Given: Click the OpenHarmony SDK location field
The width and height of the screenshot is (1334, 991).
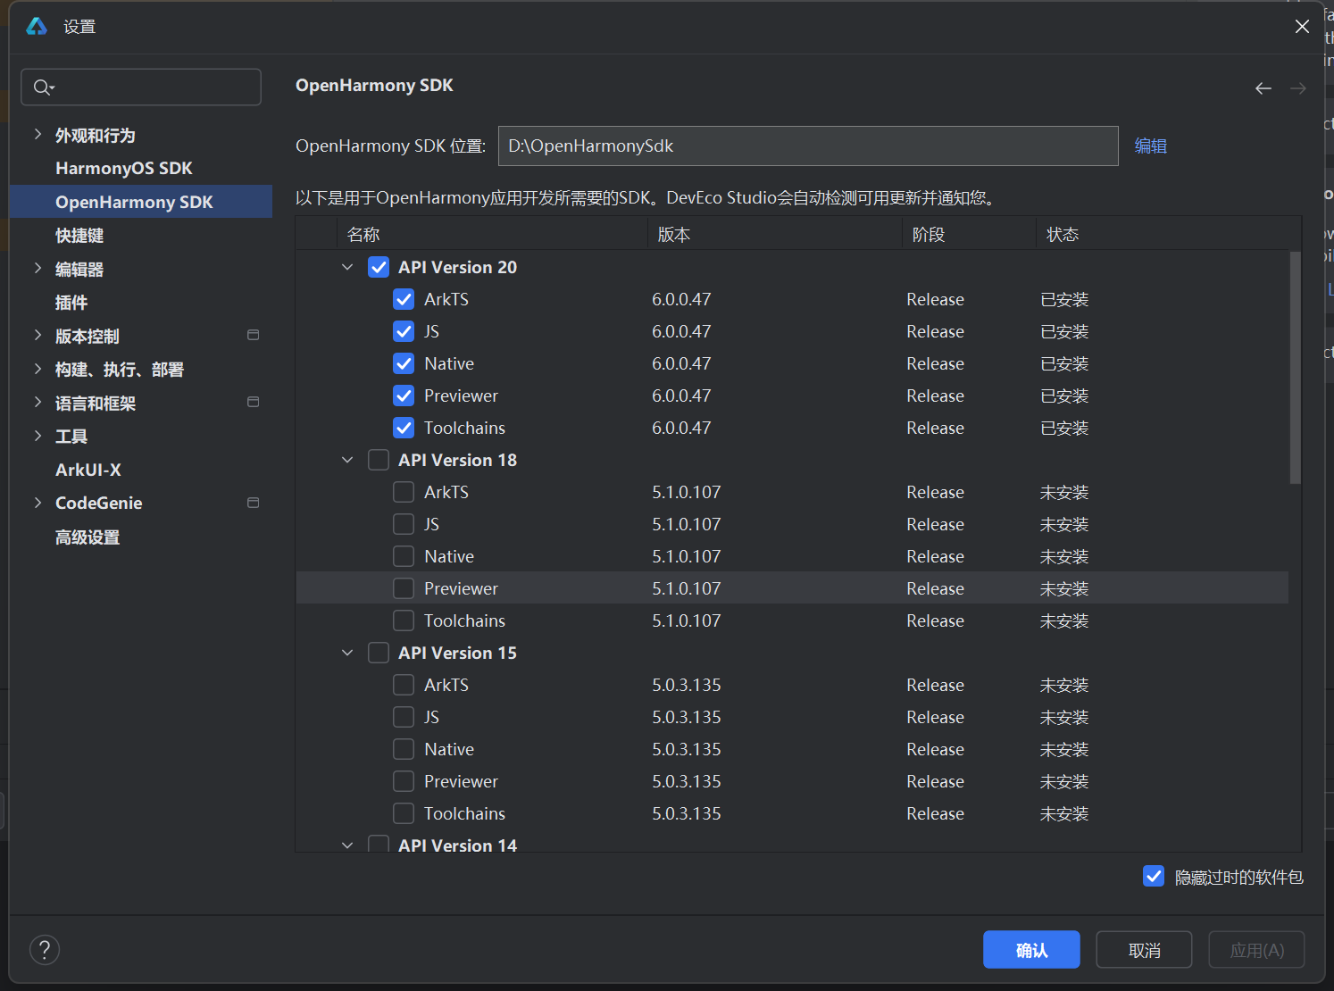Looking at the screenshot, I should pos(808,146).
